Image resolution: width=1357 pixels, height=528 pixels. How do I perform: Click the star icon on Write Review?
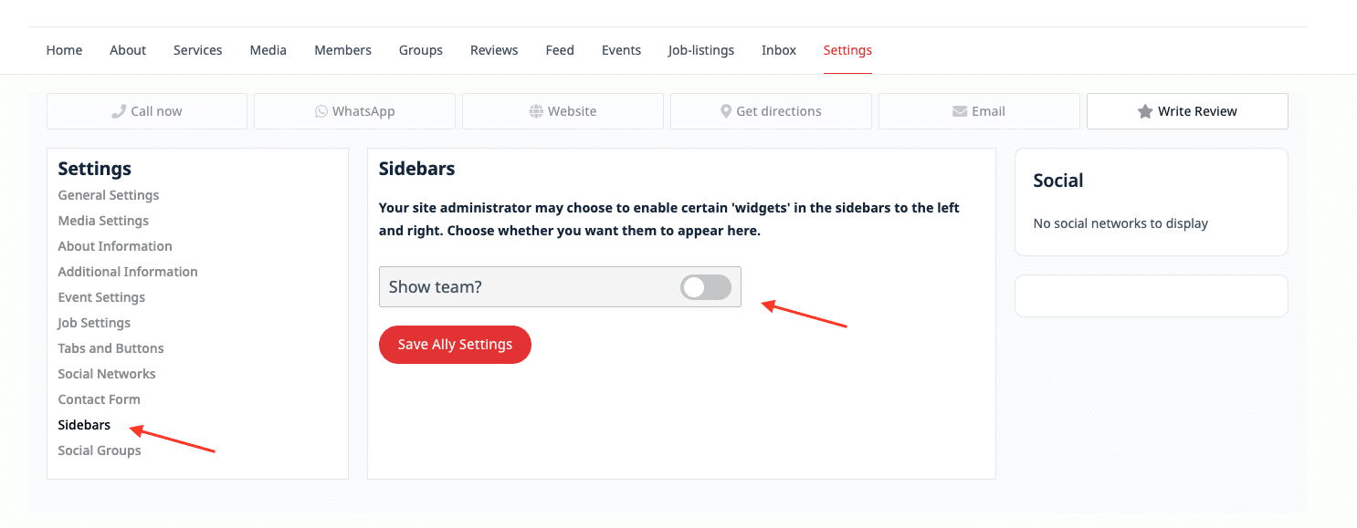pos(1145,111)
